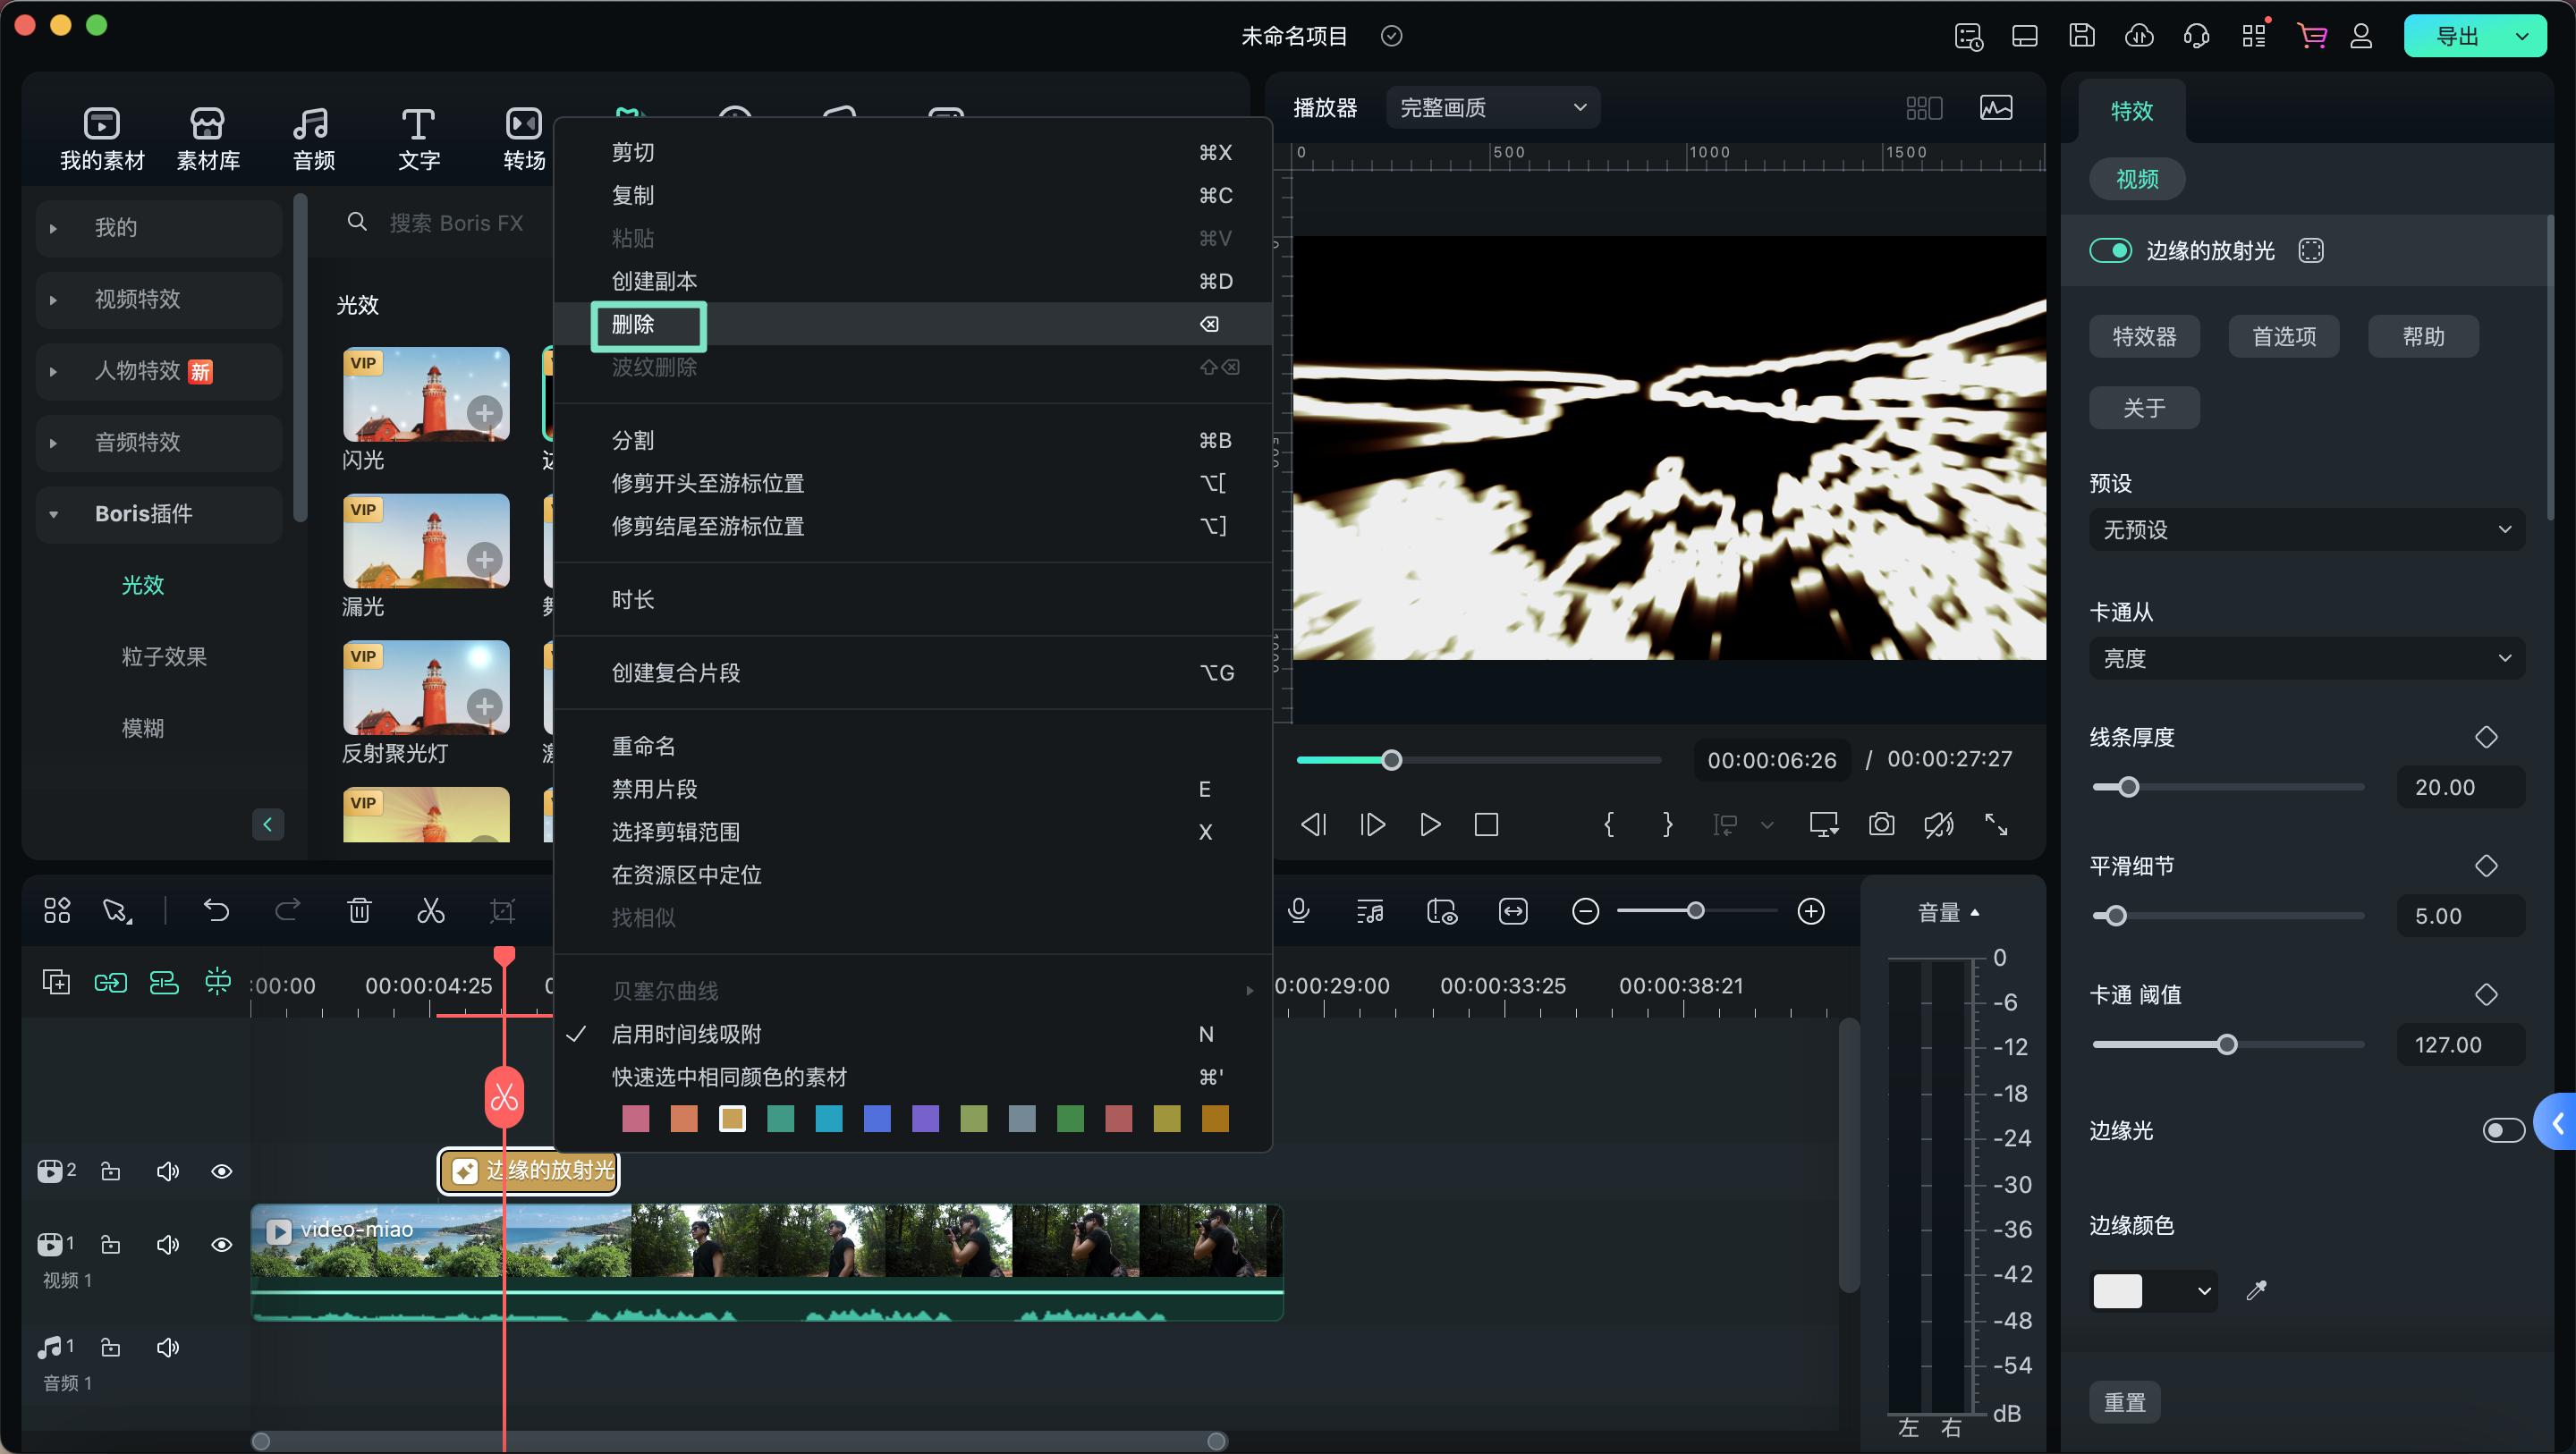Hide video track 2 with the eye icon

point(222,1171)
